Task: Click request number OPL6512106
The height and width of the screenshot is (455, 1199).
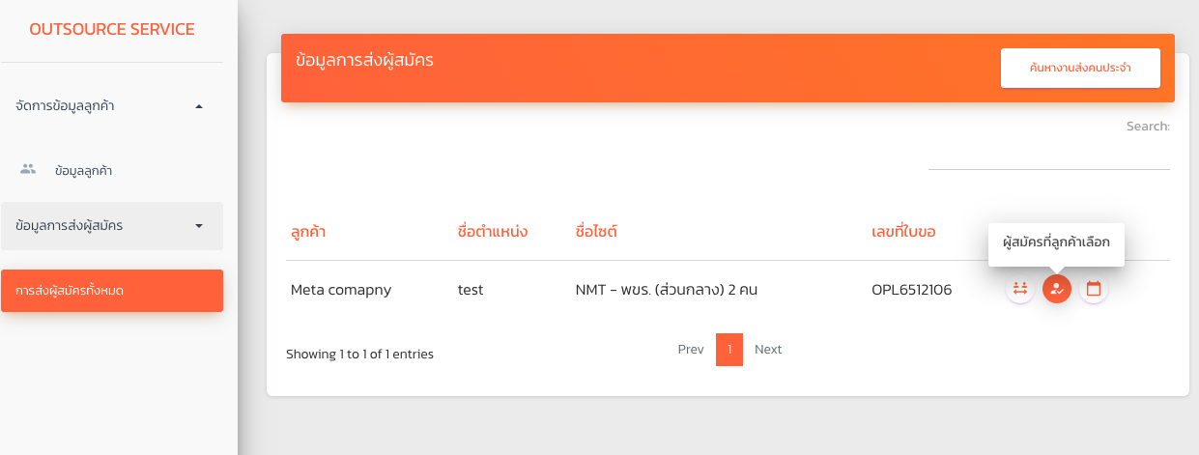Action: 911,289
